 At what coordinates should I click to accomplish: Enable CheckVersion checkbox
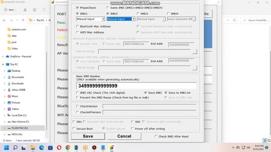click(x=77, y=106)
